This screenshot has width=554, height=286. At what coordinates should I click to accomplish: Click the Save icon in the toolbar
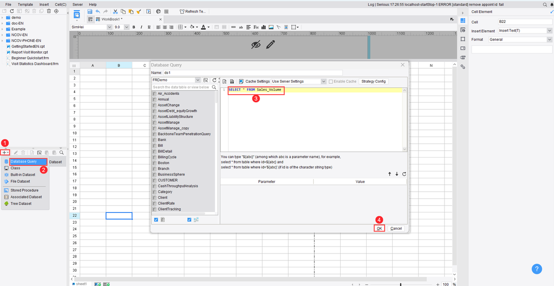point(90,12)
